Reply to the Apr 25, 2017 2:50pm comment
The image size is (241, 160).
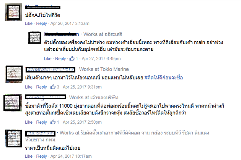click(41, 122)
